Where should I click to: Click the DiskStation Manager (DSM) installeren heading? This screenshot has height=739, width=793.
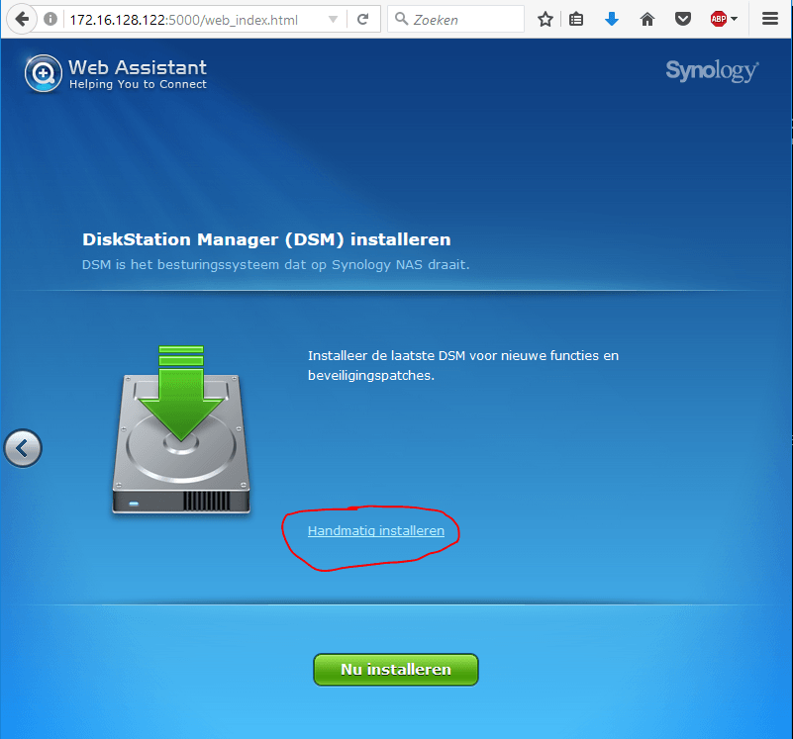click(x=266, y=239)
